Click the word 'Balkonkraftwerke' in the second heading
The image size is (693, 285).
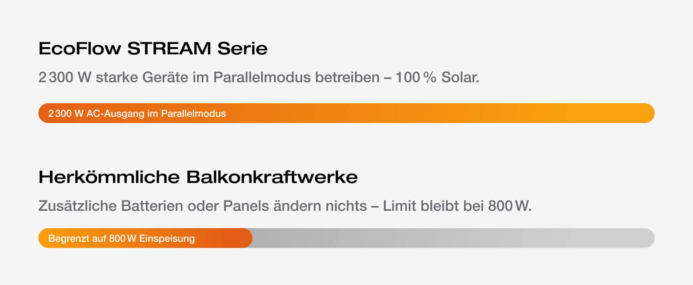pos(272,177)
